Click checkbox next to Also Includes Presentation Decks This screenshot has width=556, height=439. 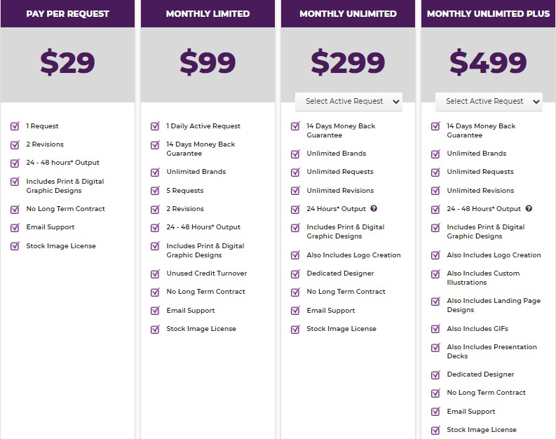tap(435, 347)
